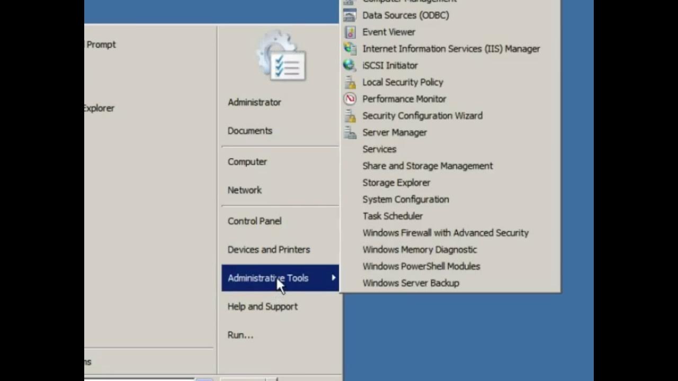Open Services from Administrative Tools
The width and height of the screenshot is (678, 381).
(379, 149)
